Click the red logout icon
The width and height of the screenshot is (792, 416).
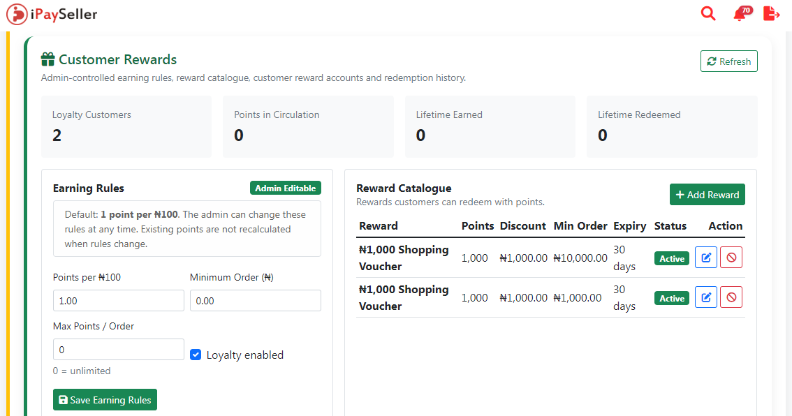(771, 14)
